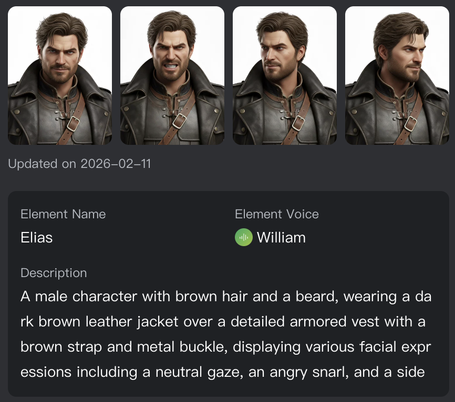Screen dimensions: 455x402
Task: Click the Description section label
Action: [54, 273]
